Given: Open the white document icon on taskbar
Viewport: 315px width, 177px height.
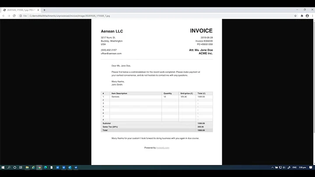Looking at the screenshot, I should 52,167.
